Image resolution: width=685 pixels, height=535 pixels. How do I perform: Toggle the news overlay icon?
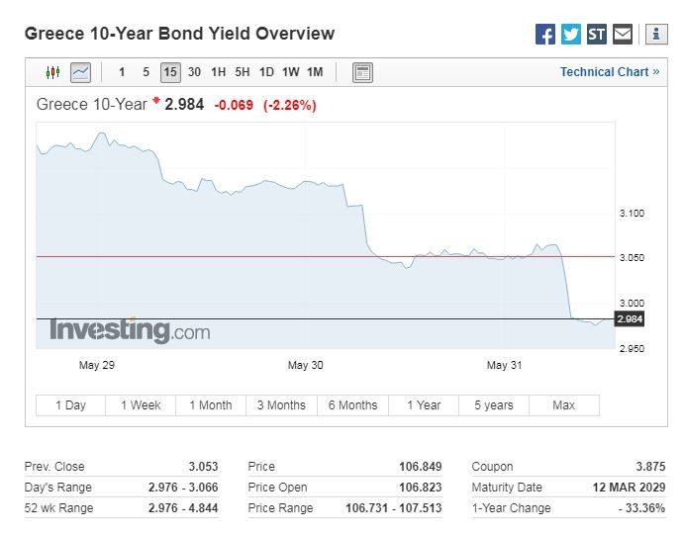(362, 72)
